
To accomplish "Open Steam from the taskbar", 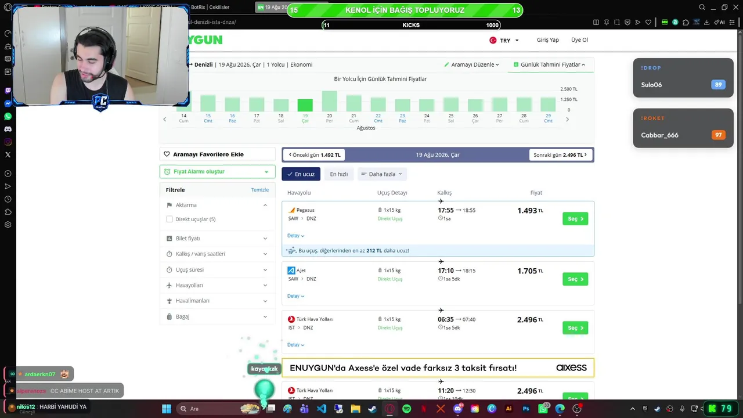I will pyautogui.click(x=372, y=409).
